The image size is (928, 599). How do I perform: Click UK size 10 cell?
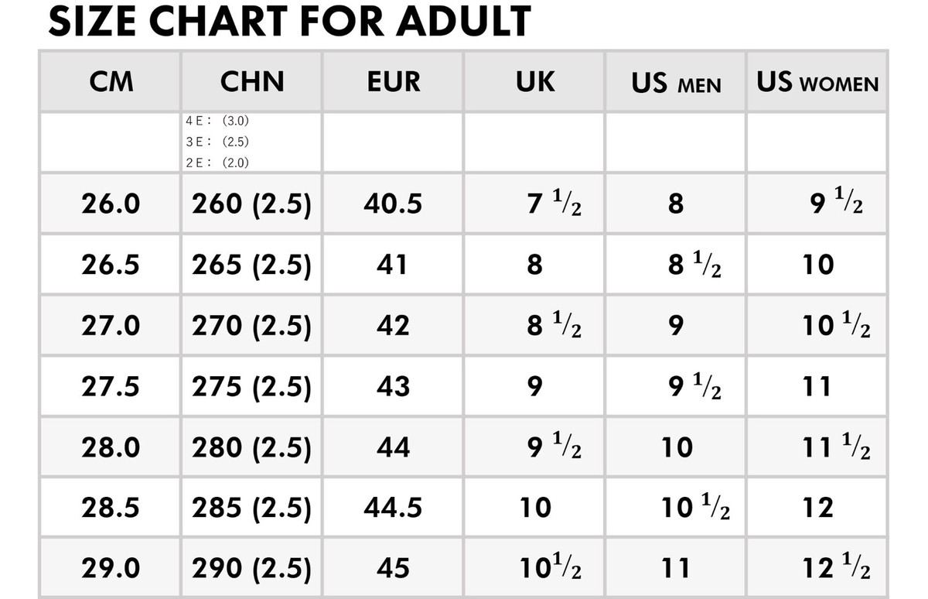534,508
